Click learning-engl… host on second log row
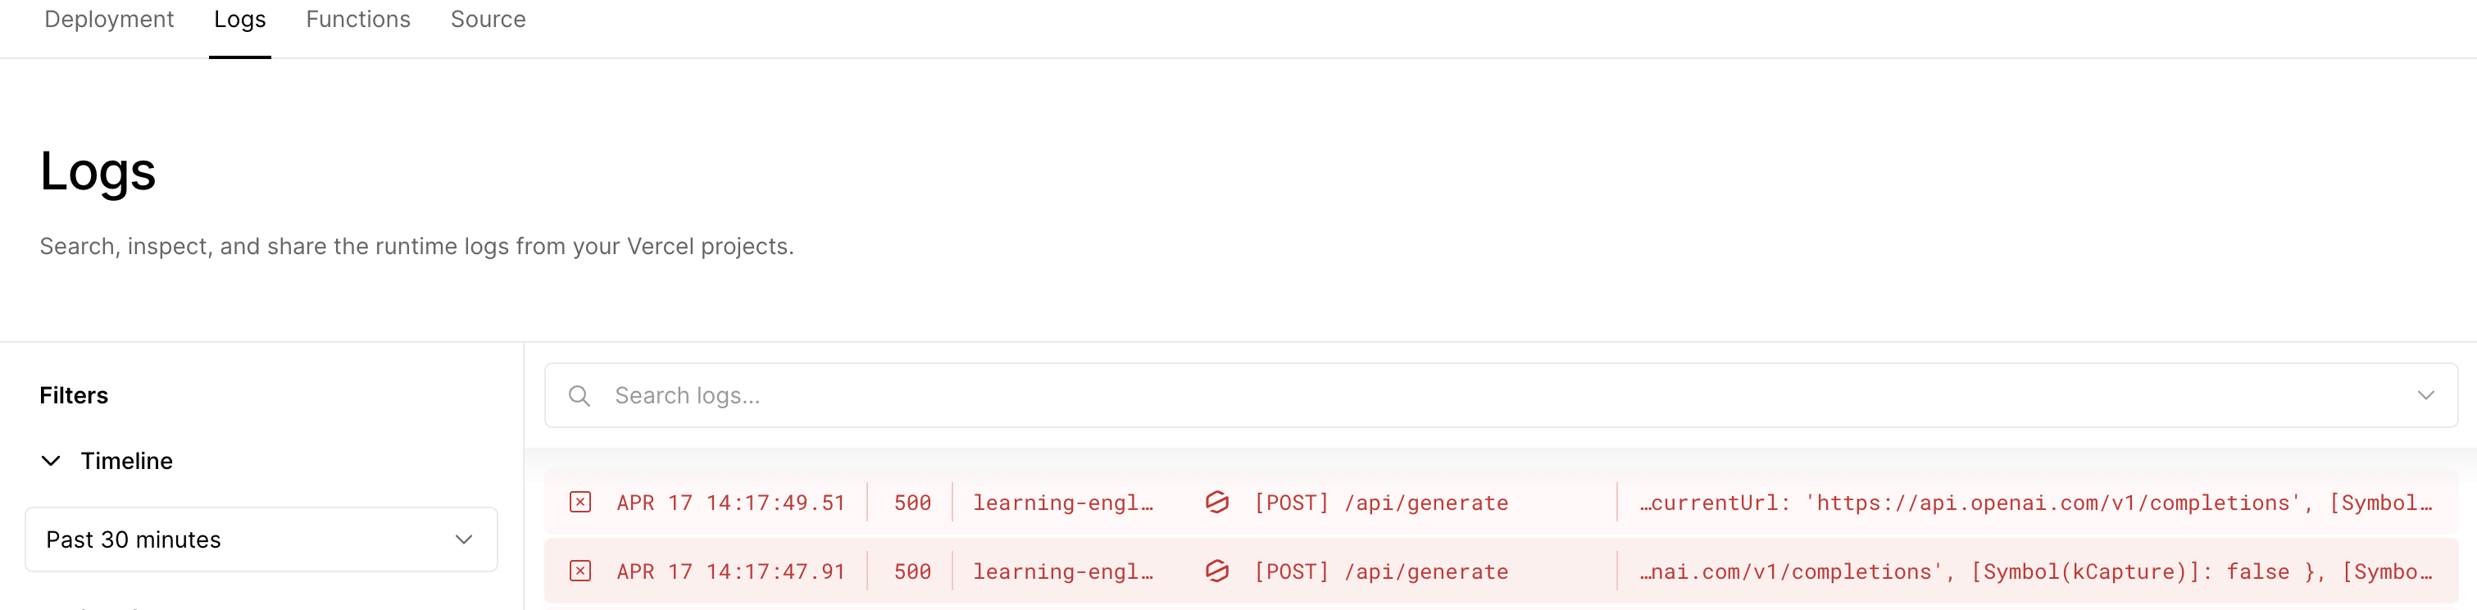 click(1062, 572)
